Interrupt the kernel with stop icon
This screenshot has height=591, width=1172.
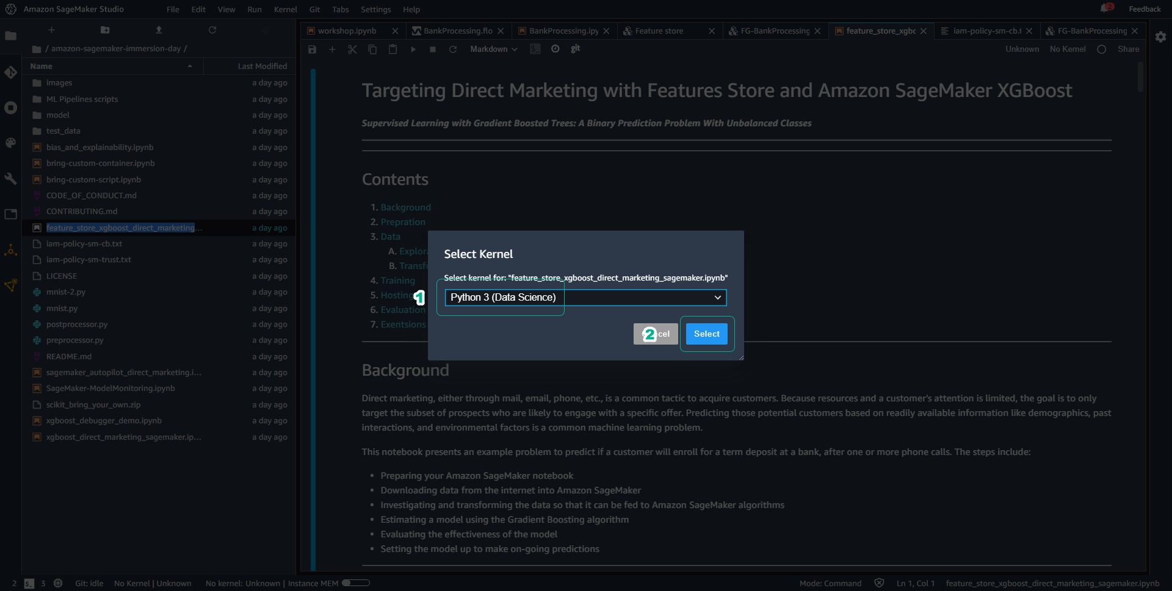[433, 49]
